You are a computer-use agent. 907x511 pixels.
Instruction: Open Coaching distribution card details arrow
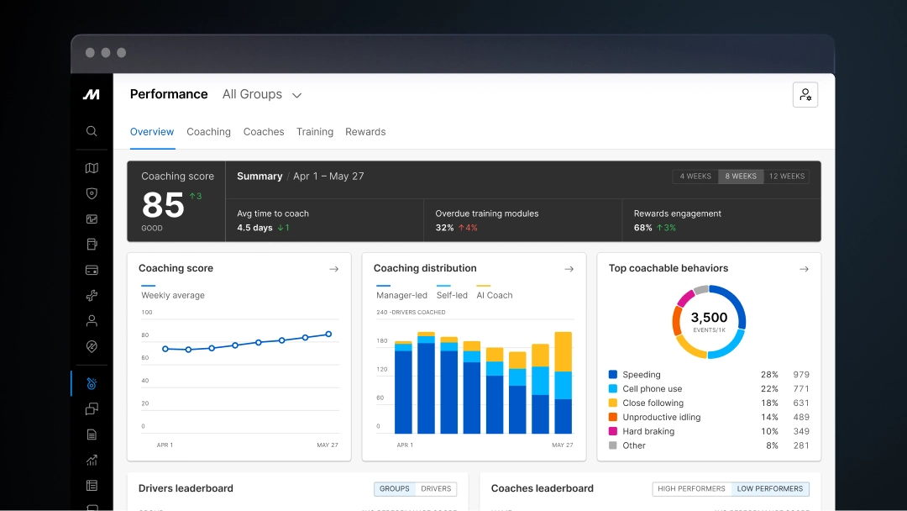pyautogui.click(x=569, y=269)
